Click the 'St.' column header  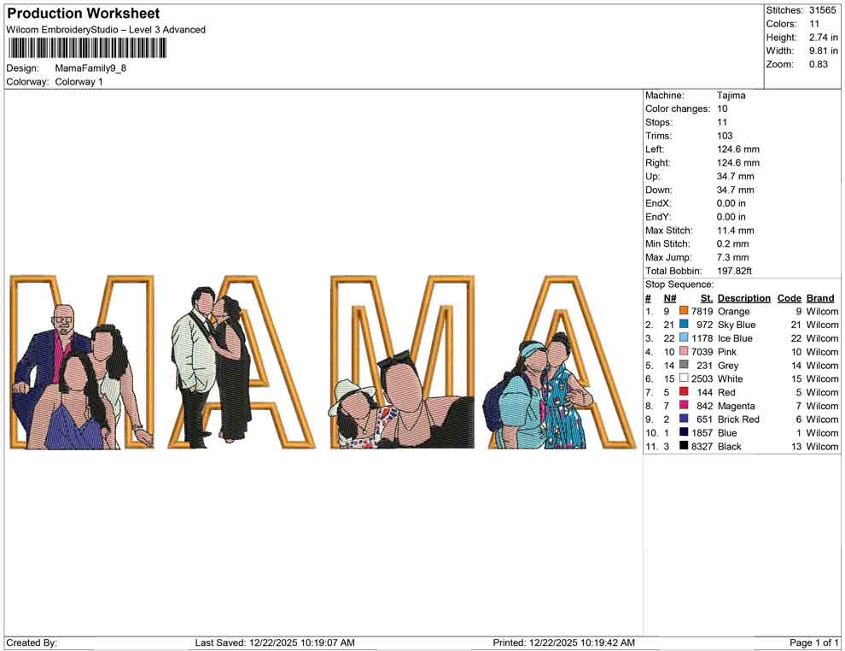[707, 297]
